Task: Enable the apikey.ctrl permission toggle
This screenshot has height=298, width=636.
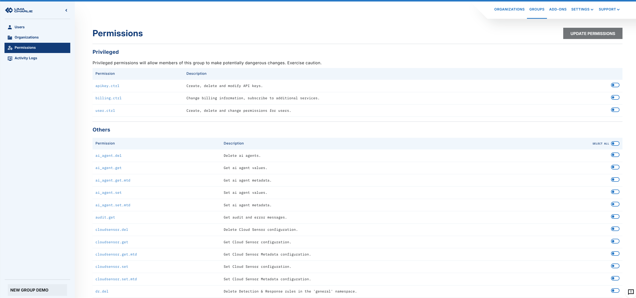Action: pos(615,85)
